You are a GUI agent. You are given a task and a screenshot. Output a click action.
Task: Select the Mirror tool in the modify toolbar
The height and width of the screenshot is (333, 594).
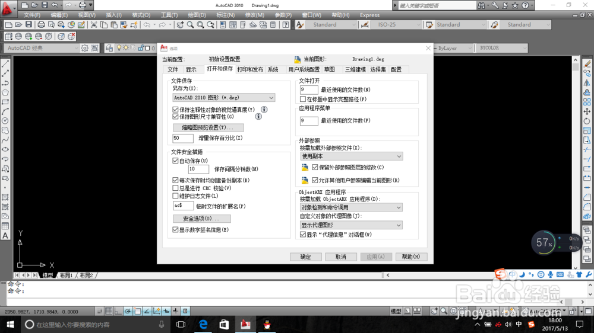[587, 83]
